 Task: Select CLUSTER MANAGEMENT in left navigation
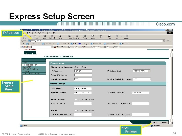(34, 68)
